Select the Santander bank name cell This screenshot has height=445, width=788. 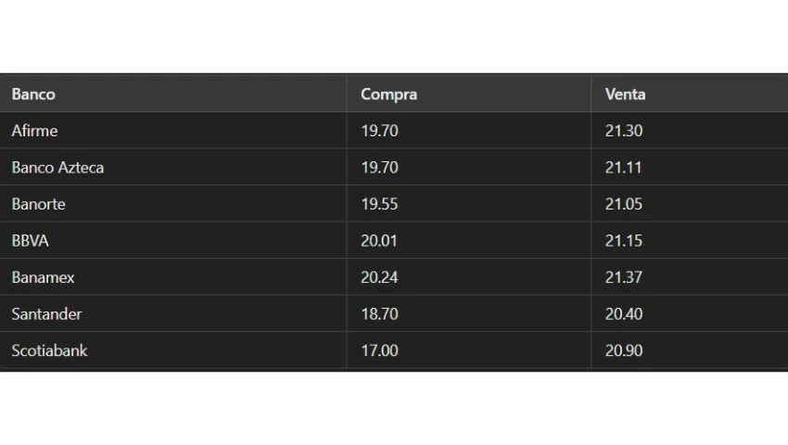[46, 314]
